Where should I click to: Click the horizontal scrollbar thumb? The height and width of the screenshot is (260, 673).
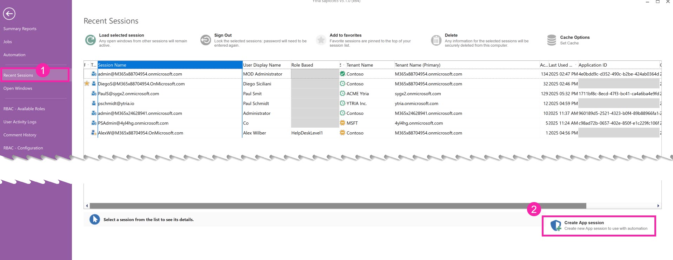(338, 206)
